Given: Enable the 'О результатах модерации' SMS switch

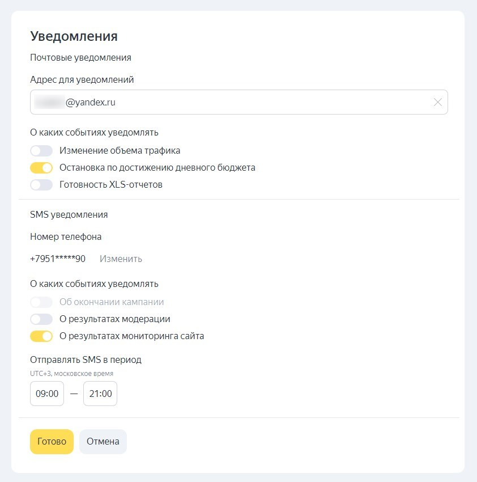Looking at the screenshot, I should click(x=41, y=319).
